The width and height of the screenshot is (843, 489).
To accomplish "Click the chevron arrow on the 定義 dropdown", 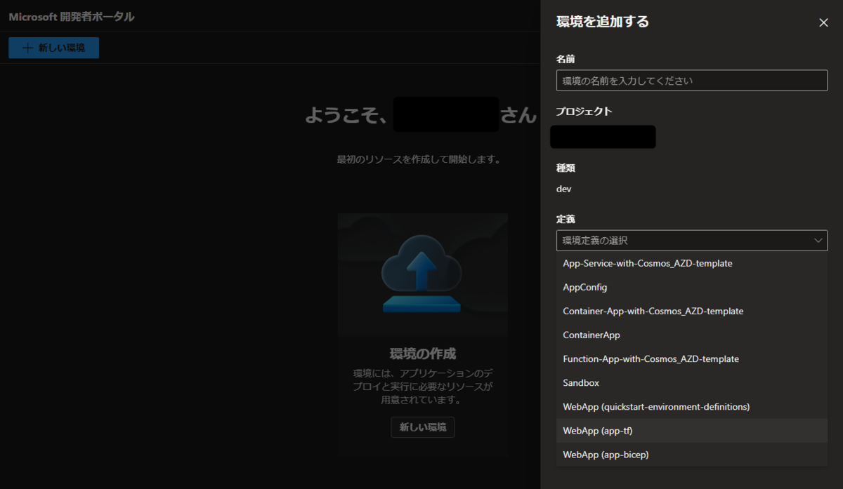I will pos(818,241).
